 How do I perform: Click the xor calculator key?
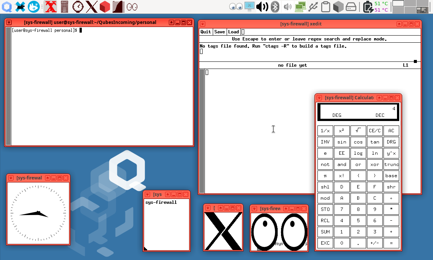point(375,164)
